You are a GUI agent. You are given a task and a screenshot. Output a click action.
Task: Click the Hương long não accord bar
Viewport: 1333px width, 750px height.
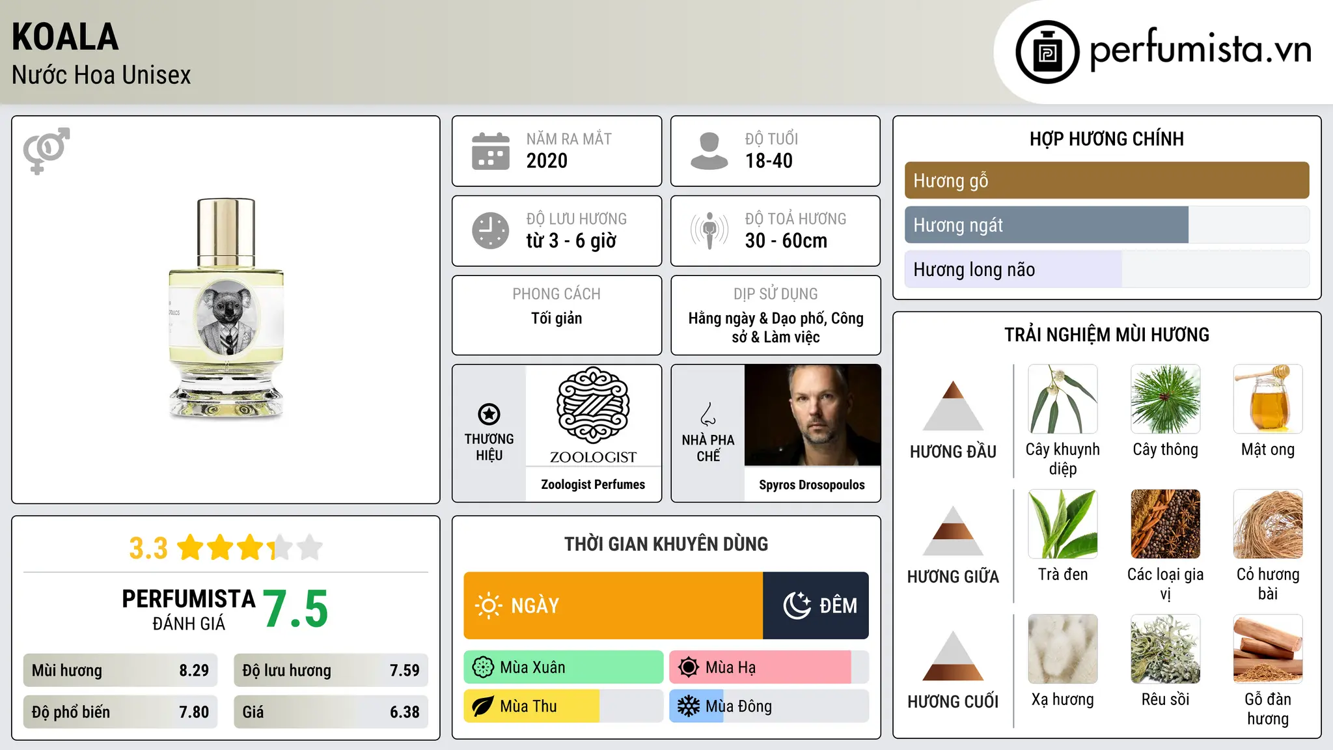[1106, 269]
